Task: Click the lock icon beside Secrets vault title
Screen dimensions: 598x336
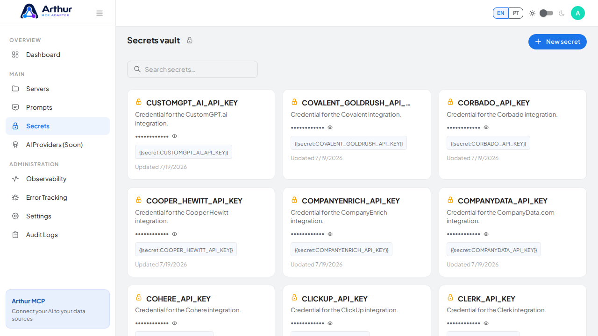Action: pos(190,40)
